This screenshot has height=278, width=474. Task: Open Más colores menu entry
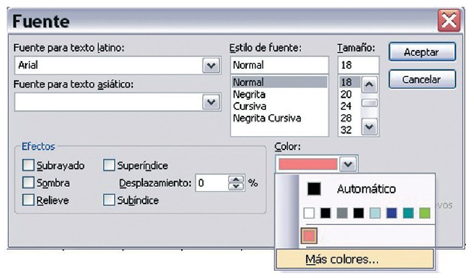(x=342, y=259)
